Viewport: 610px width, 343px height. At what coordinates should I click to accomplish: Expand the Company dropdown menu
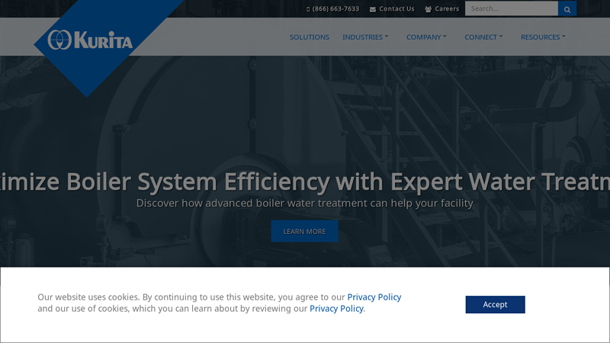click(426, 37)
